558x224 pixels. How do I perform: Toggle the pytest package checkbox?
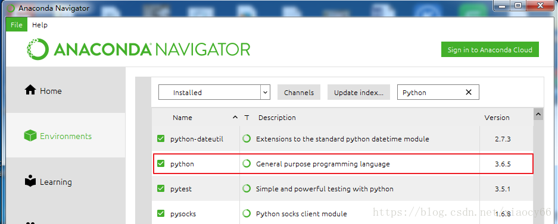(161, 188)
